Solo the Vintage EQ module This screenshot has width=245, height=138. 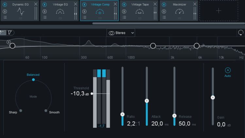44,11
